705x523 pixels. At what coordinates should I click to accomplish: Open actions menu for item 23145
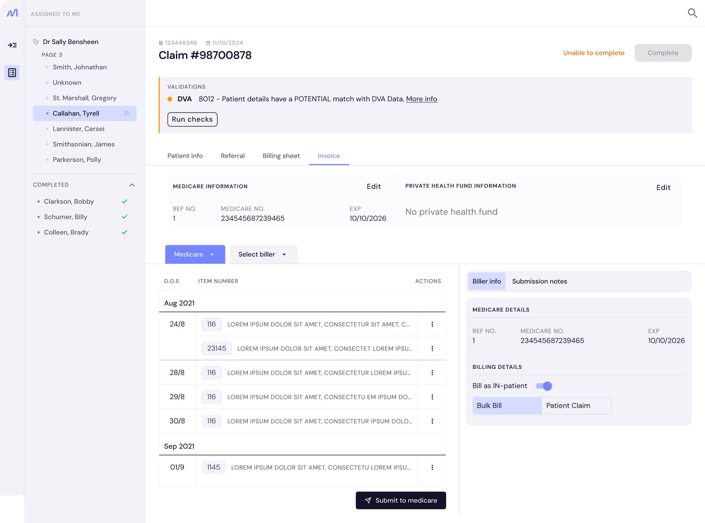point(432,348)
